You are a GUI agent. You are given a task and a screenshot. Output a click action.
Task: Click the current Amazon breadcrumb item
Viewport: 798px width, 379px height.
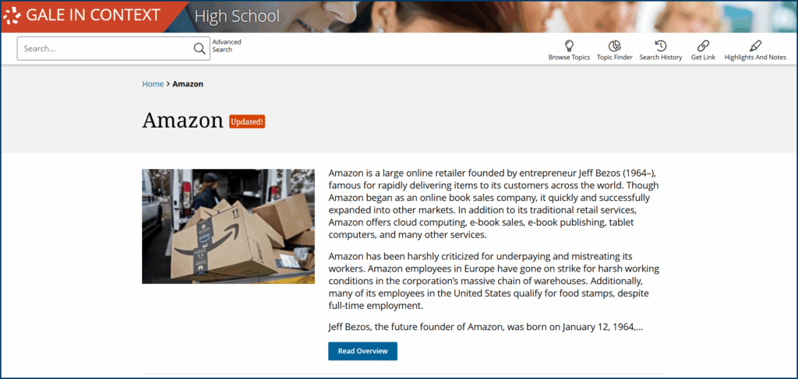click(x=188, y=84)
